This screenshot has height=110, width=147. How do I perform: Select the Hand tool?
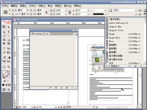click(x=4, y=67)
